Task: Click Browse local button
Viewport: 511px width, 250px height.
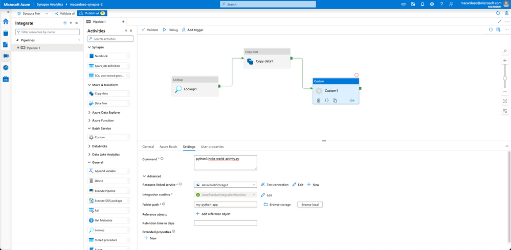Action: [310, 205]
